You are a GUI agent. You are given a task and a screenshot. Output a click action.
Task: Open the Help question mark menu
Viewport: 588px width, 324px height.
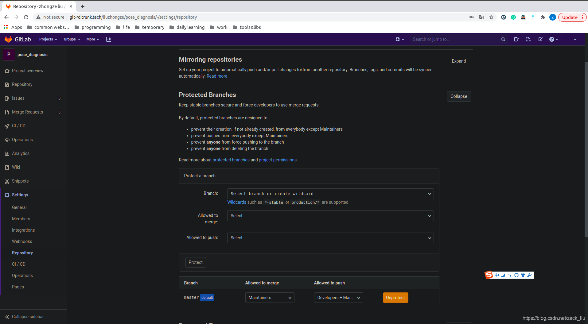point(554,39)
